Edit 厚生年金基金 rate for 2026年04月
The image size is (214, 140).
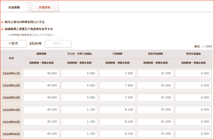pos(194,109)
